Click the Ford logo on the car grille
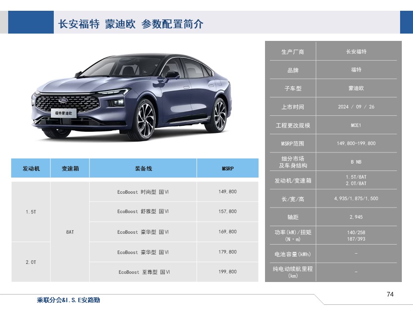 (63, 100)
